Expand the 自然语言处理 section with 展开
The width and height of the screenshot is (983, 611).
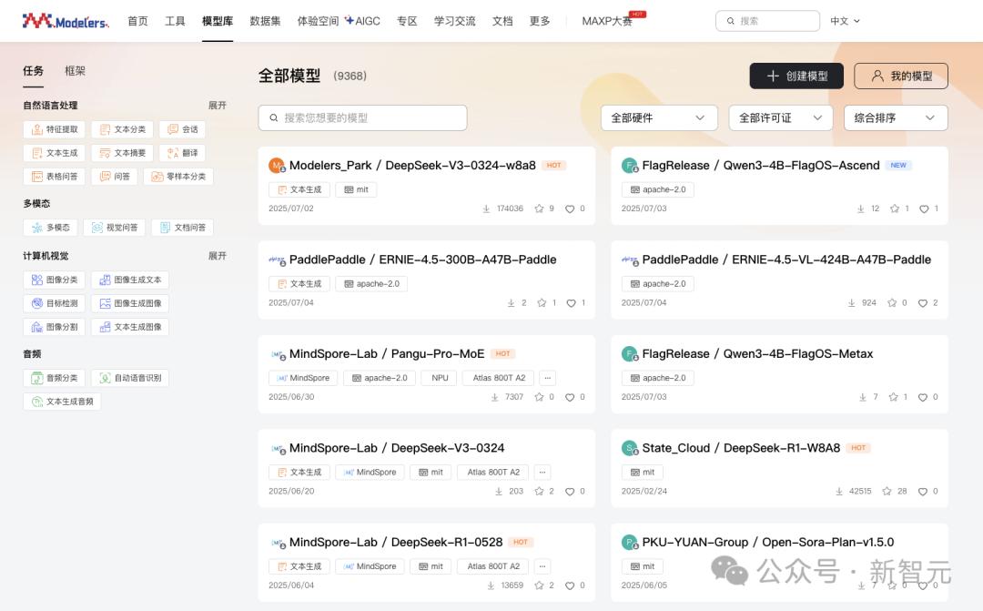click(x=217, y=105)
